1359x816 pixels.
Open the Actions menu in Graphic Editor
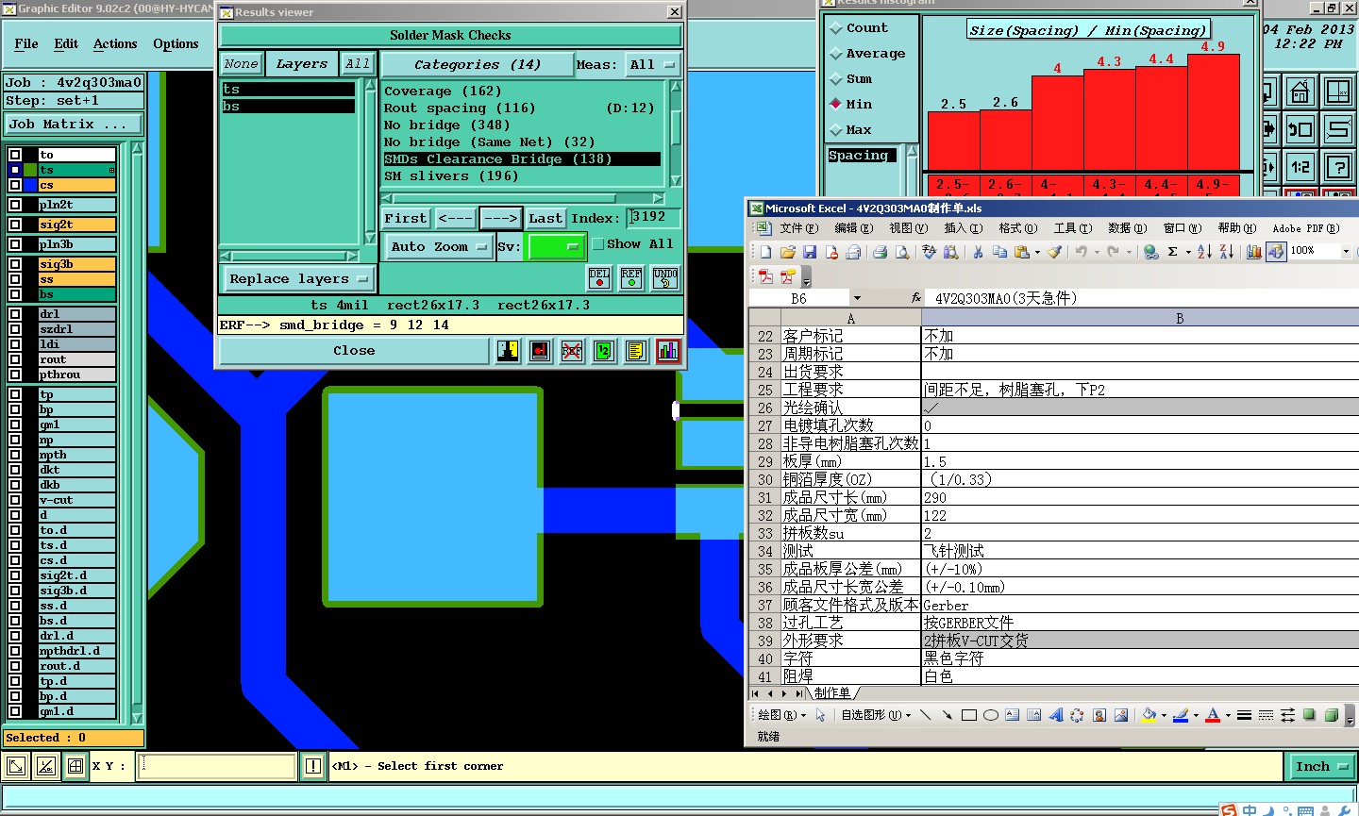click(x=115, y=44)
